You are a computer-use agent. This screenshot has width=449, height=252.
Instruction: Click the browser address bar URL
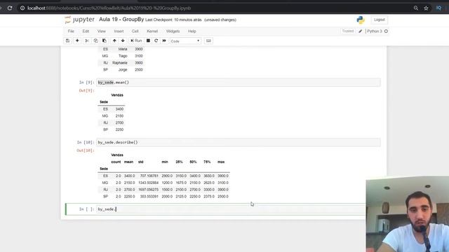pos(109,8)
